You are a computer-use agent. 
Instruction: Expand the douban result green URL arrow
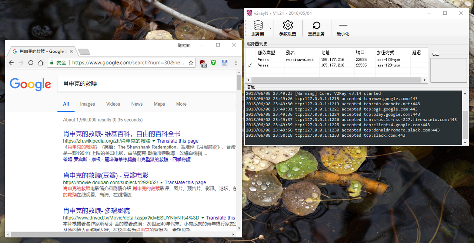click(x=161, y=182)
